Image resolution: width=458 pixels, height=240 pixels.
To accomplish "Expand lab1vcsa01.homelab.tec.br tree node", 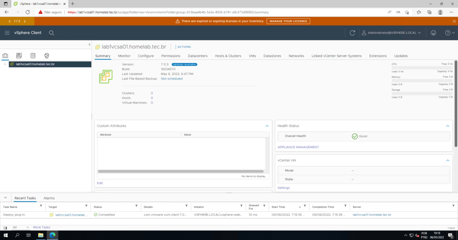I will pos(4,64).
